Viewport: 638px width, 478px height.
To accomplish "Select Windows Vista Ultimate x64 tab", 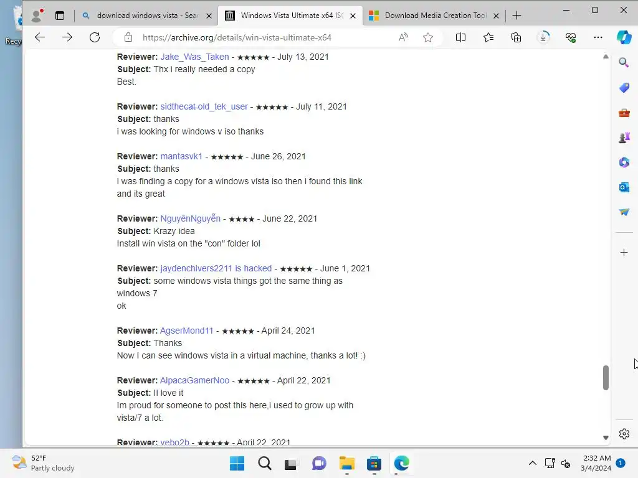I will pos(290,16).
